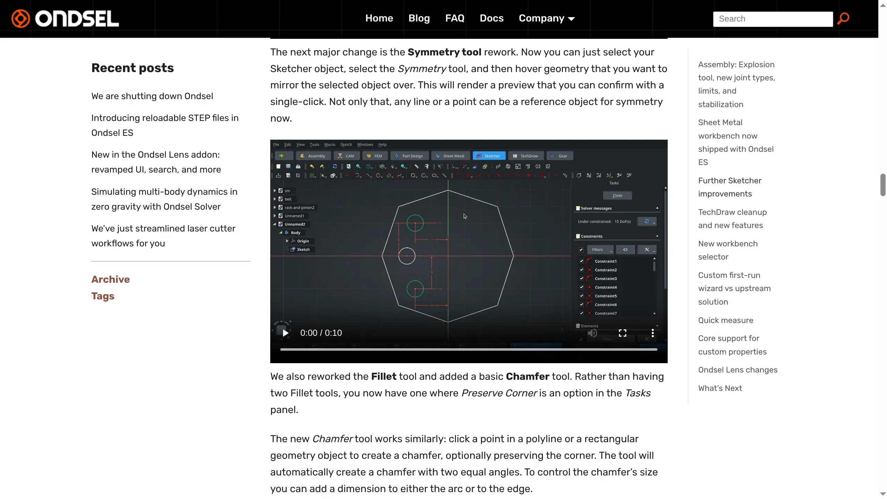Jump to 'Further Sketcher improvements' section
The height and width of the screenshot is (499, 887).
pos(730,187)
